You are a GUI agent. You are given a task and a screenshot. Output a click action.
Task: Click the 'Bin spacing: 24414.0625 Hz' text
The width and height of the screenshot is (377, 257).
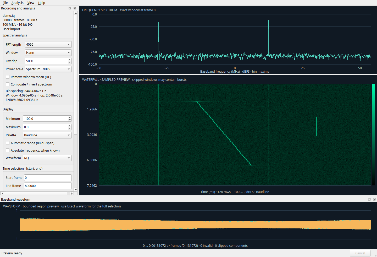(26, 91)
